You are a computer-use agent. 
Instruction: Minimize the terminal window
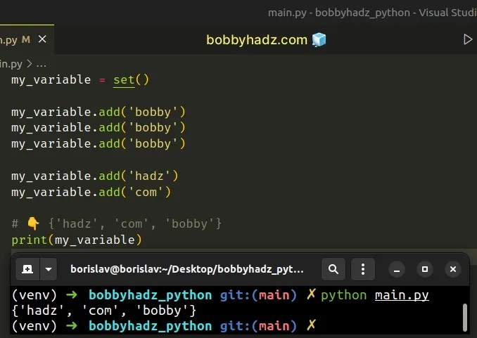click(x=397, y=270)
